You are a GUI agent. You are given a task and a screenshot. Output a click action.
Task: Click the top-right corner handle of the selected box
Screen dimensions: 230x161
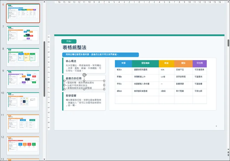pyautogui.click(x=104, y=81)
